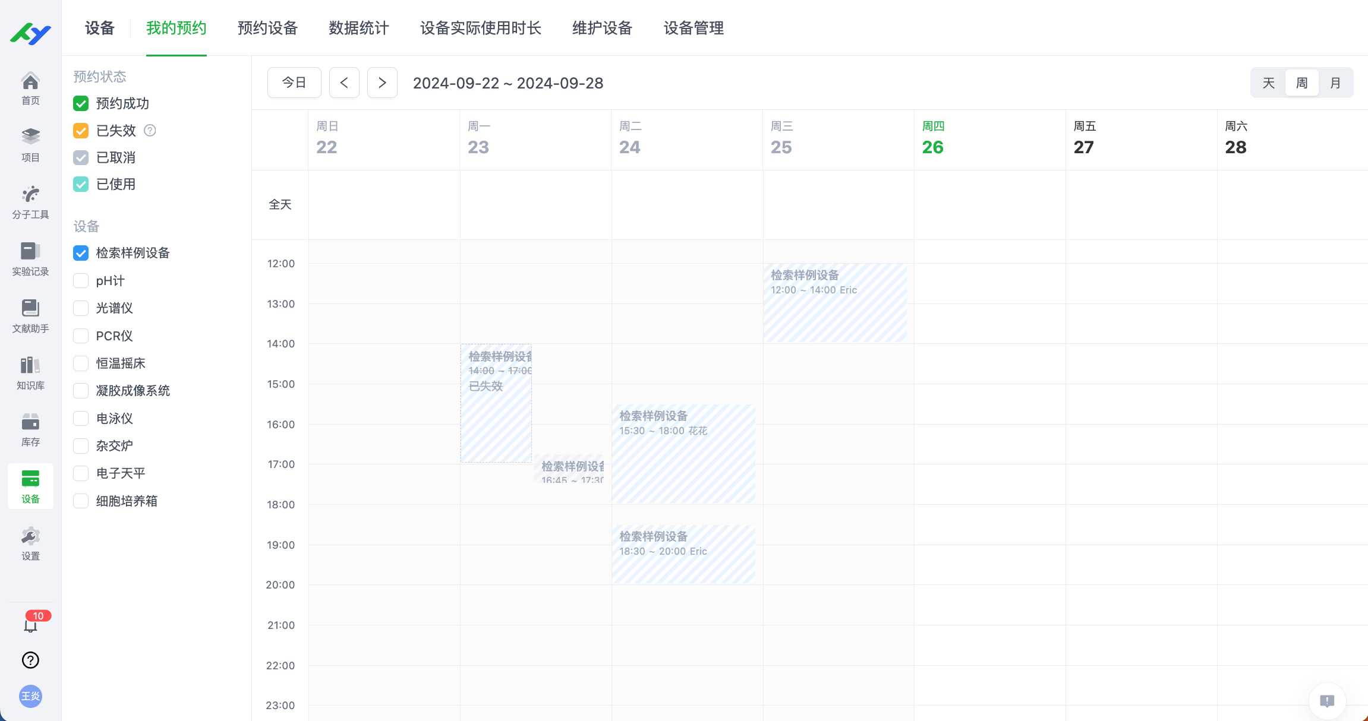Click the 今日 today button
Image resolution: width=1368 pixels, height=721 pixels.
click(x=294, y=83)
